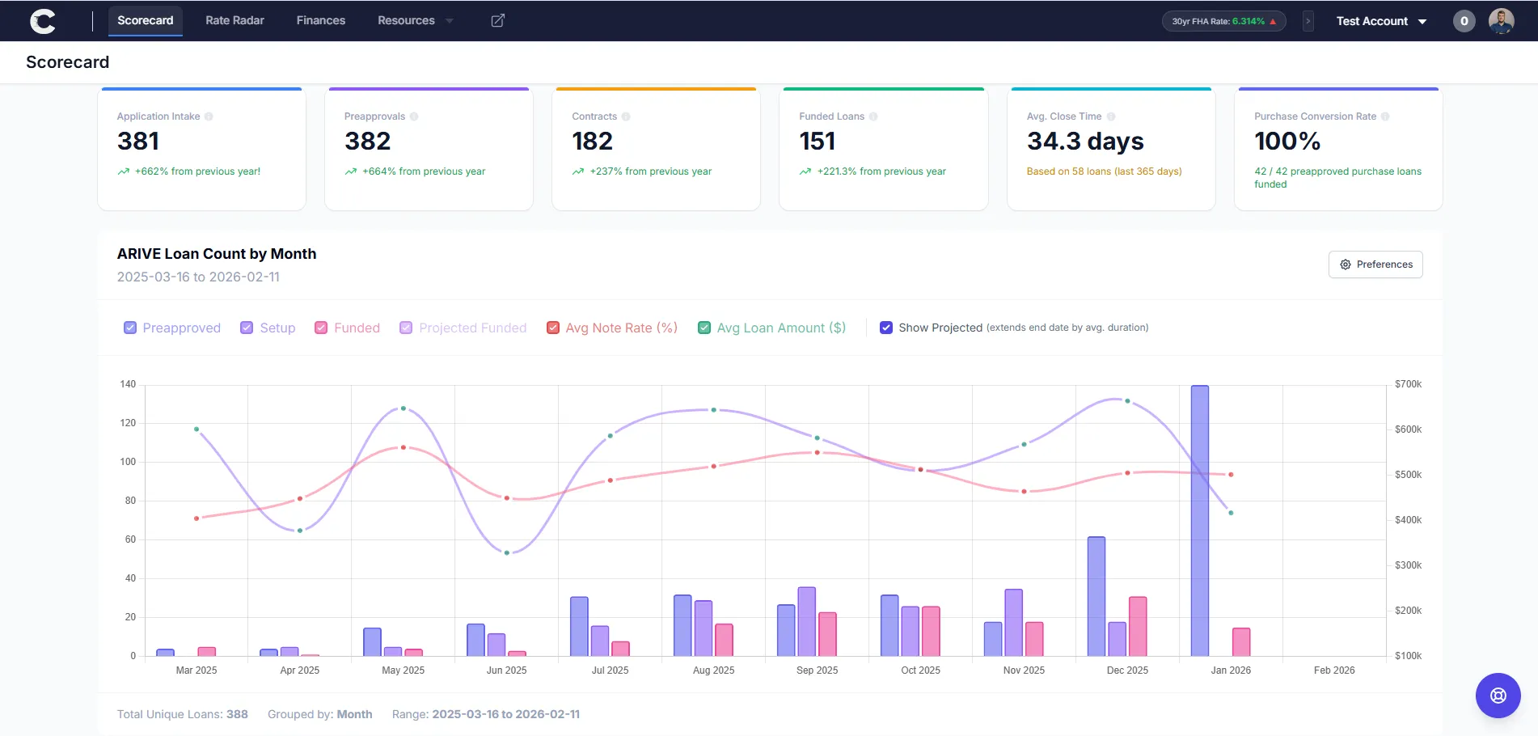1538x736 pixels.
Task: Click the info icon next to Funded Loans
Action: tap(873, 116)
